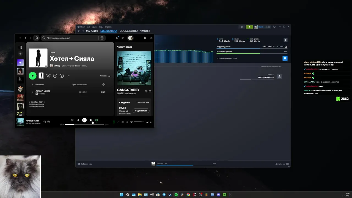This screenshot has height=198, width=352.
Task: Open Telegram from the taskbar
Action: pyautogui.click(x=164, y=195)
